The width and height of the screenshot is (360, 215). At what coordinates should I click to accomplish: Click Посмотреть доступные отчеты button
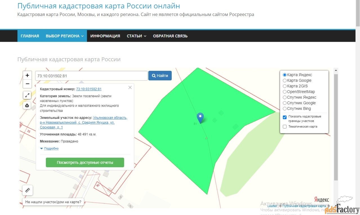coord(85,162)
